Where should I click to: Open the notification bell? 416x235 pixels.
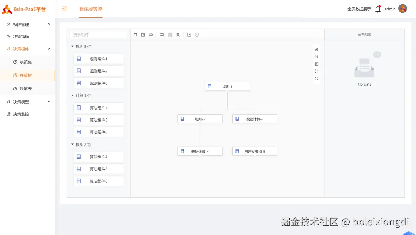378,9
